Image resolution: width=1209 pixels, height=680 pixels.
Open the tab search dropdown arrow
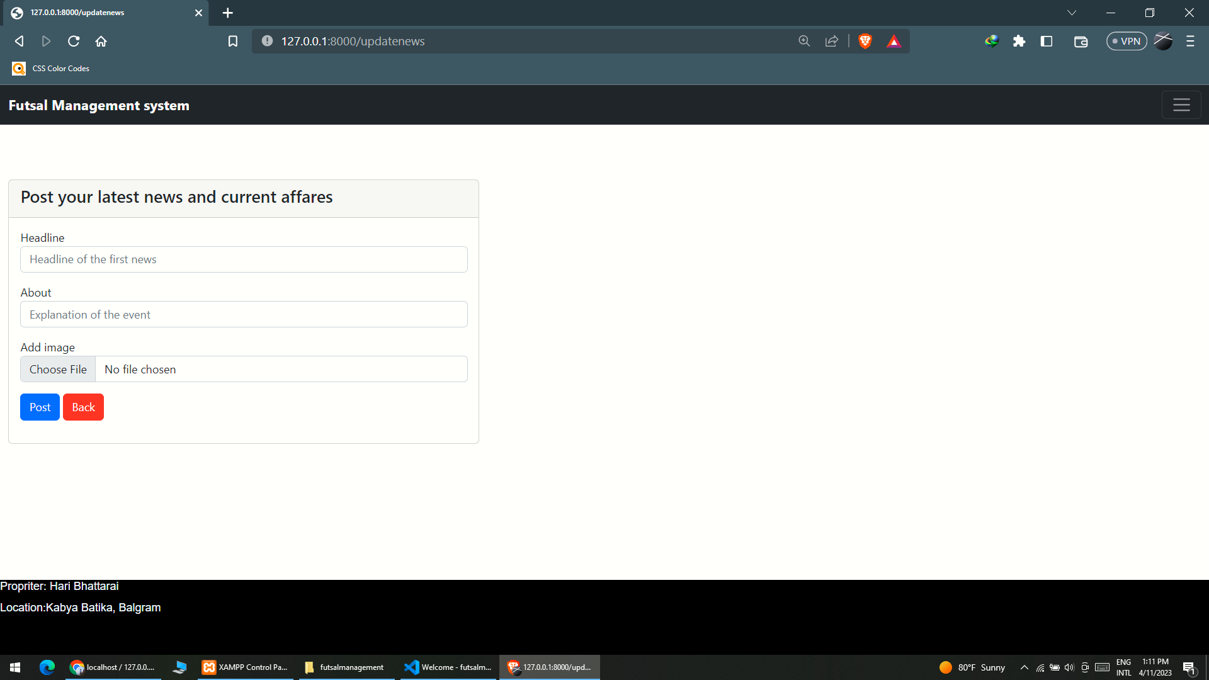(x=1072, y=13)
